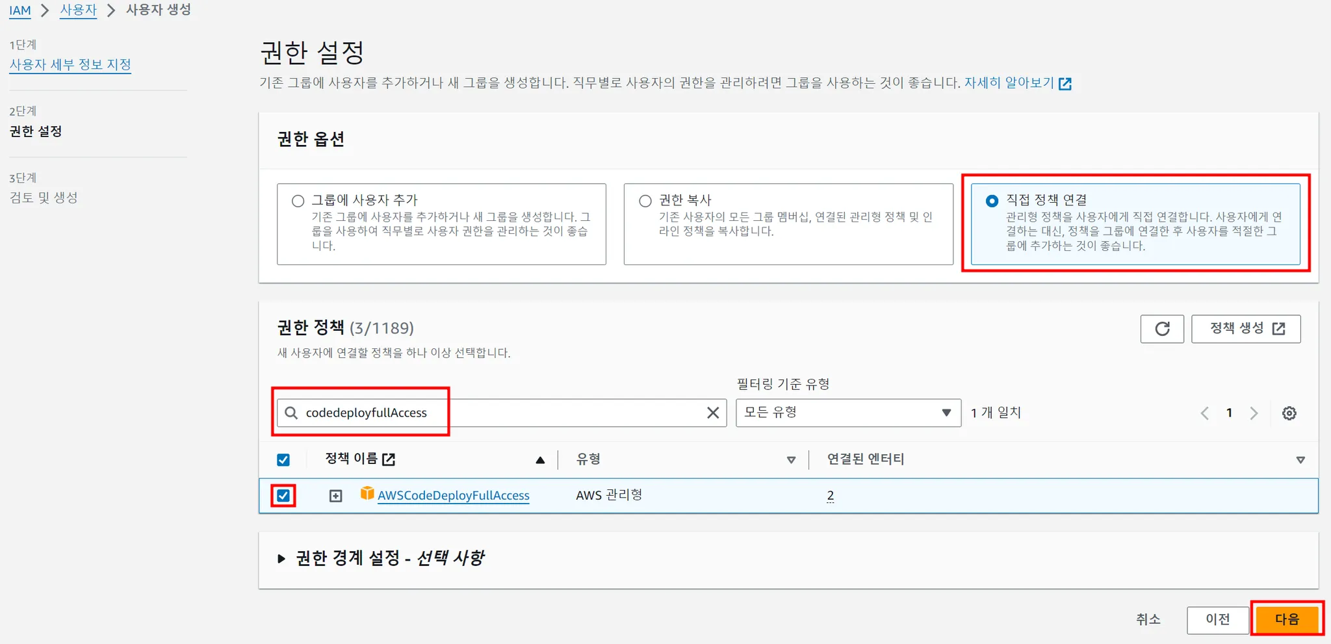This screenshot has width=1331, height=644.
Task: Click the current page number 1
Action: [1229, 413]
